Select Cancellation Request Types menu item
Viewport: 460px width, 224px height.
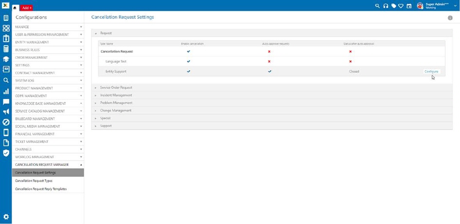(34, 181)
